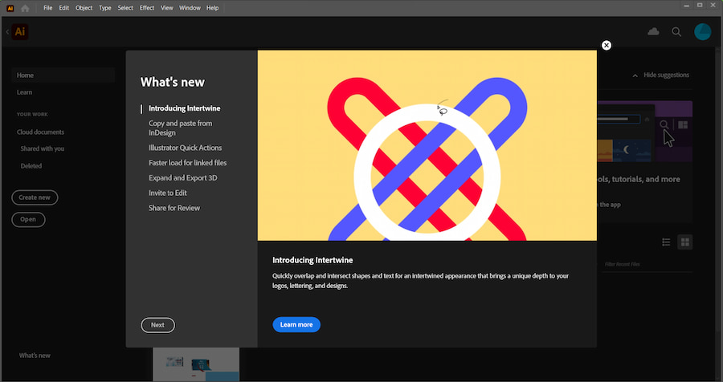The height and width of the screenshot is (382, 723).
Task: Collapse suggestions with Hide suggestions chevron
Action: pos(635,75)
